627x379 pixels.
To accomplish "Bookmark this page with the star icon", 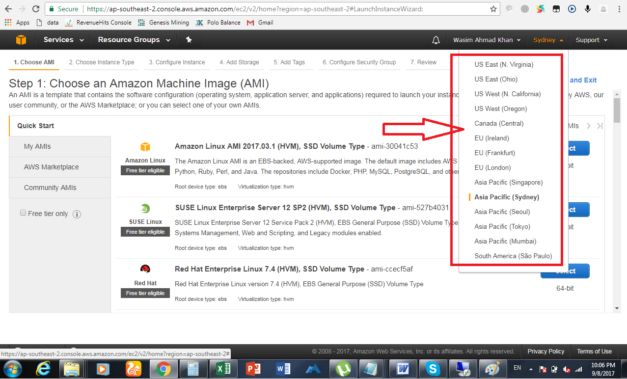I will pos(493,9).
